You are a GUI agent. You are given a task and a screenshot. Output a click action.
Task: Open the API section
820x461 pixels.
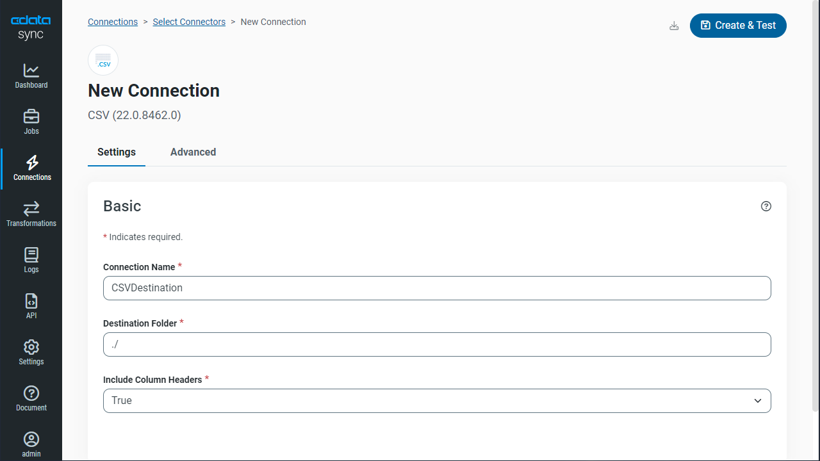point(31,306)
